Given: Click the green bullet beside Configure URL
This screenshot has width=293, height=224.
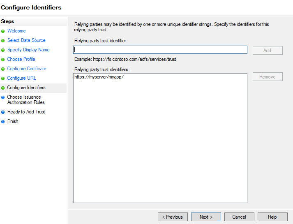Looking at the screenshot, I should [3, 79].
